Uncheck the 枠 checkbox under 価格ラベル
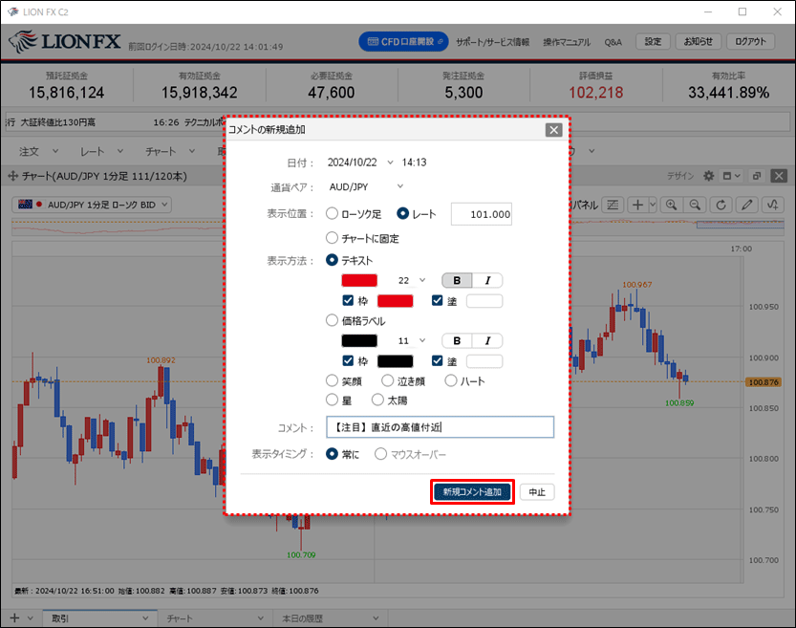796x628 pixels. [x=348, y=361]
